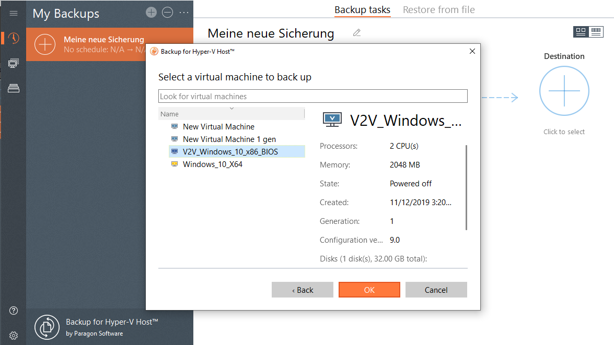Click the virtual machine search field
Screen dimensions: 614x345
coord(312,96)
